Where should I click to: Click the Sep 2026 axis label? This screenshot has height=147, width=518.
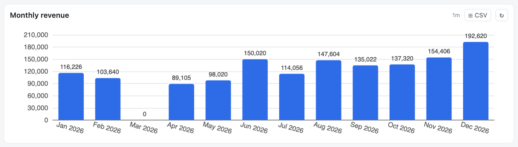tap(365, 128)
